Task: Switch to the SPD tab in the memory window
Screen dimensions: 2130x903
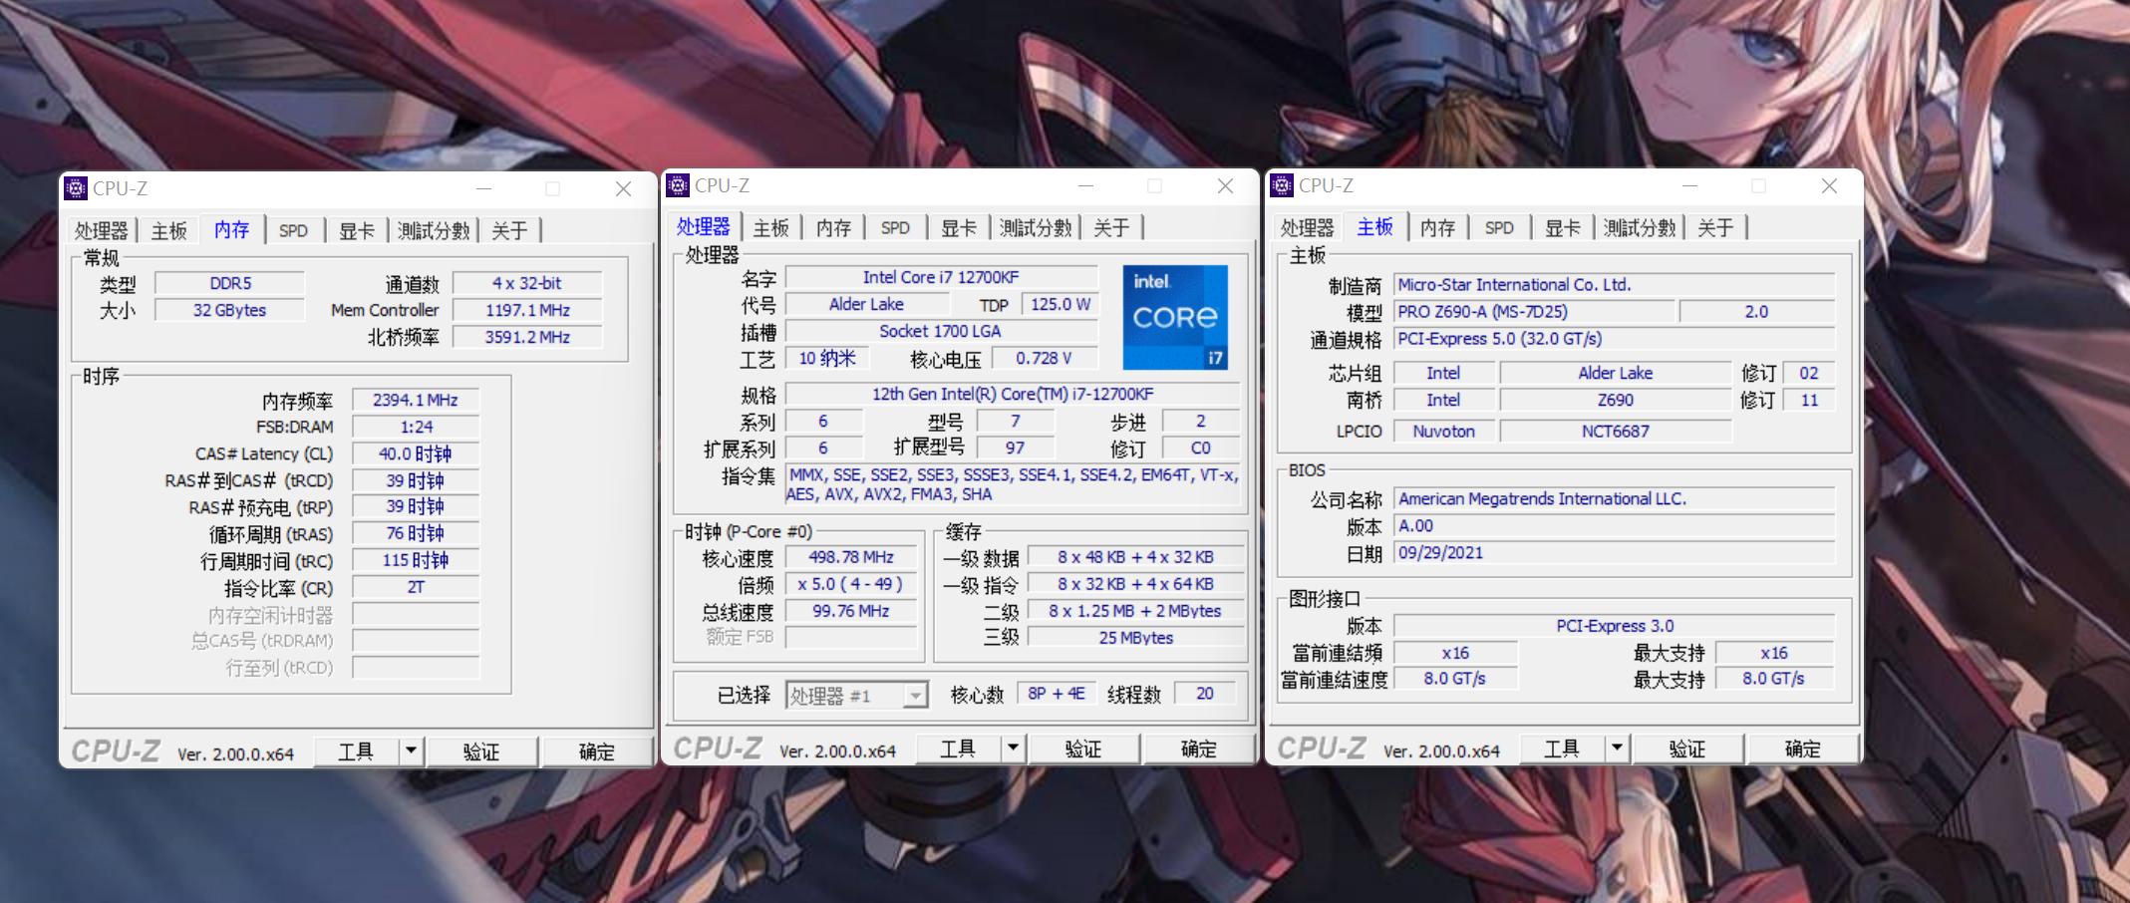Action: (293, 230)
